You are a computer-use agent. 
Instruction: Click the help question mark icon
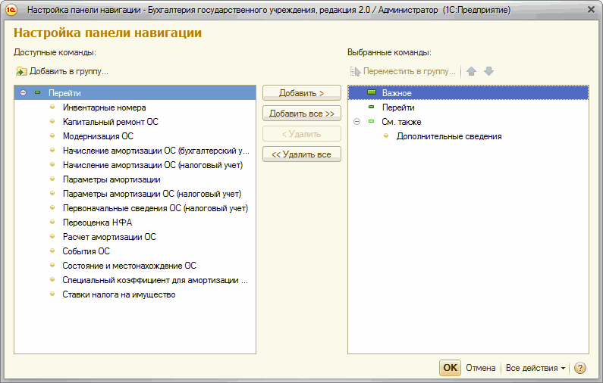tap(580, 368)
